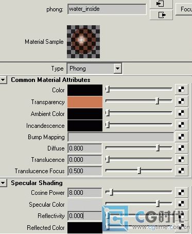Click the Ambient Color slider handle
192x234 pixels.
tap(108, 113)
